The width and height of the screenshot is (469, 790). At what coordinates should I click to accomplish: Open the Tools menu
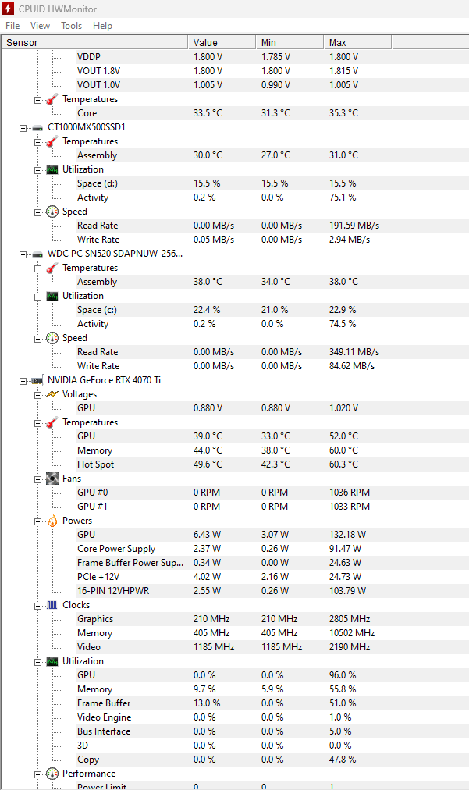pyautogui.click(x=72, y=26)
